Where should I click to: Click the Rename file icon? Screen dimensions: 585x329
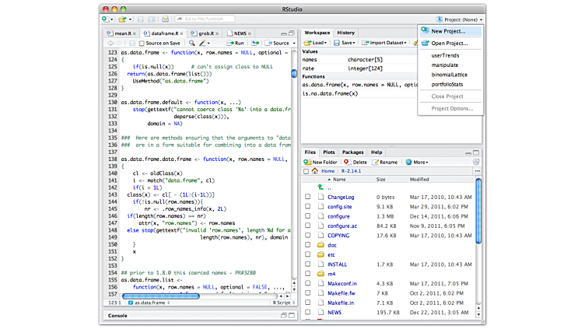[374, 162]
